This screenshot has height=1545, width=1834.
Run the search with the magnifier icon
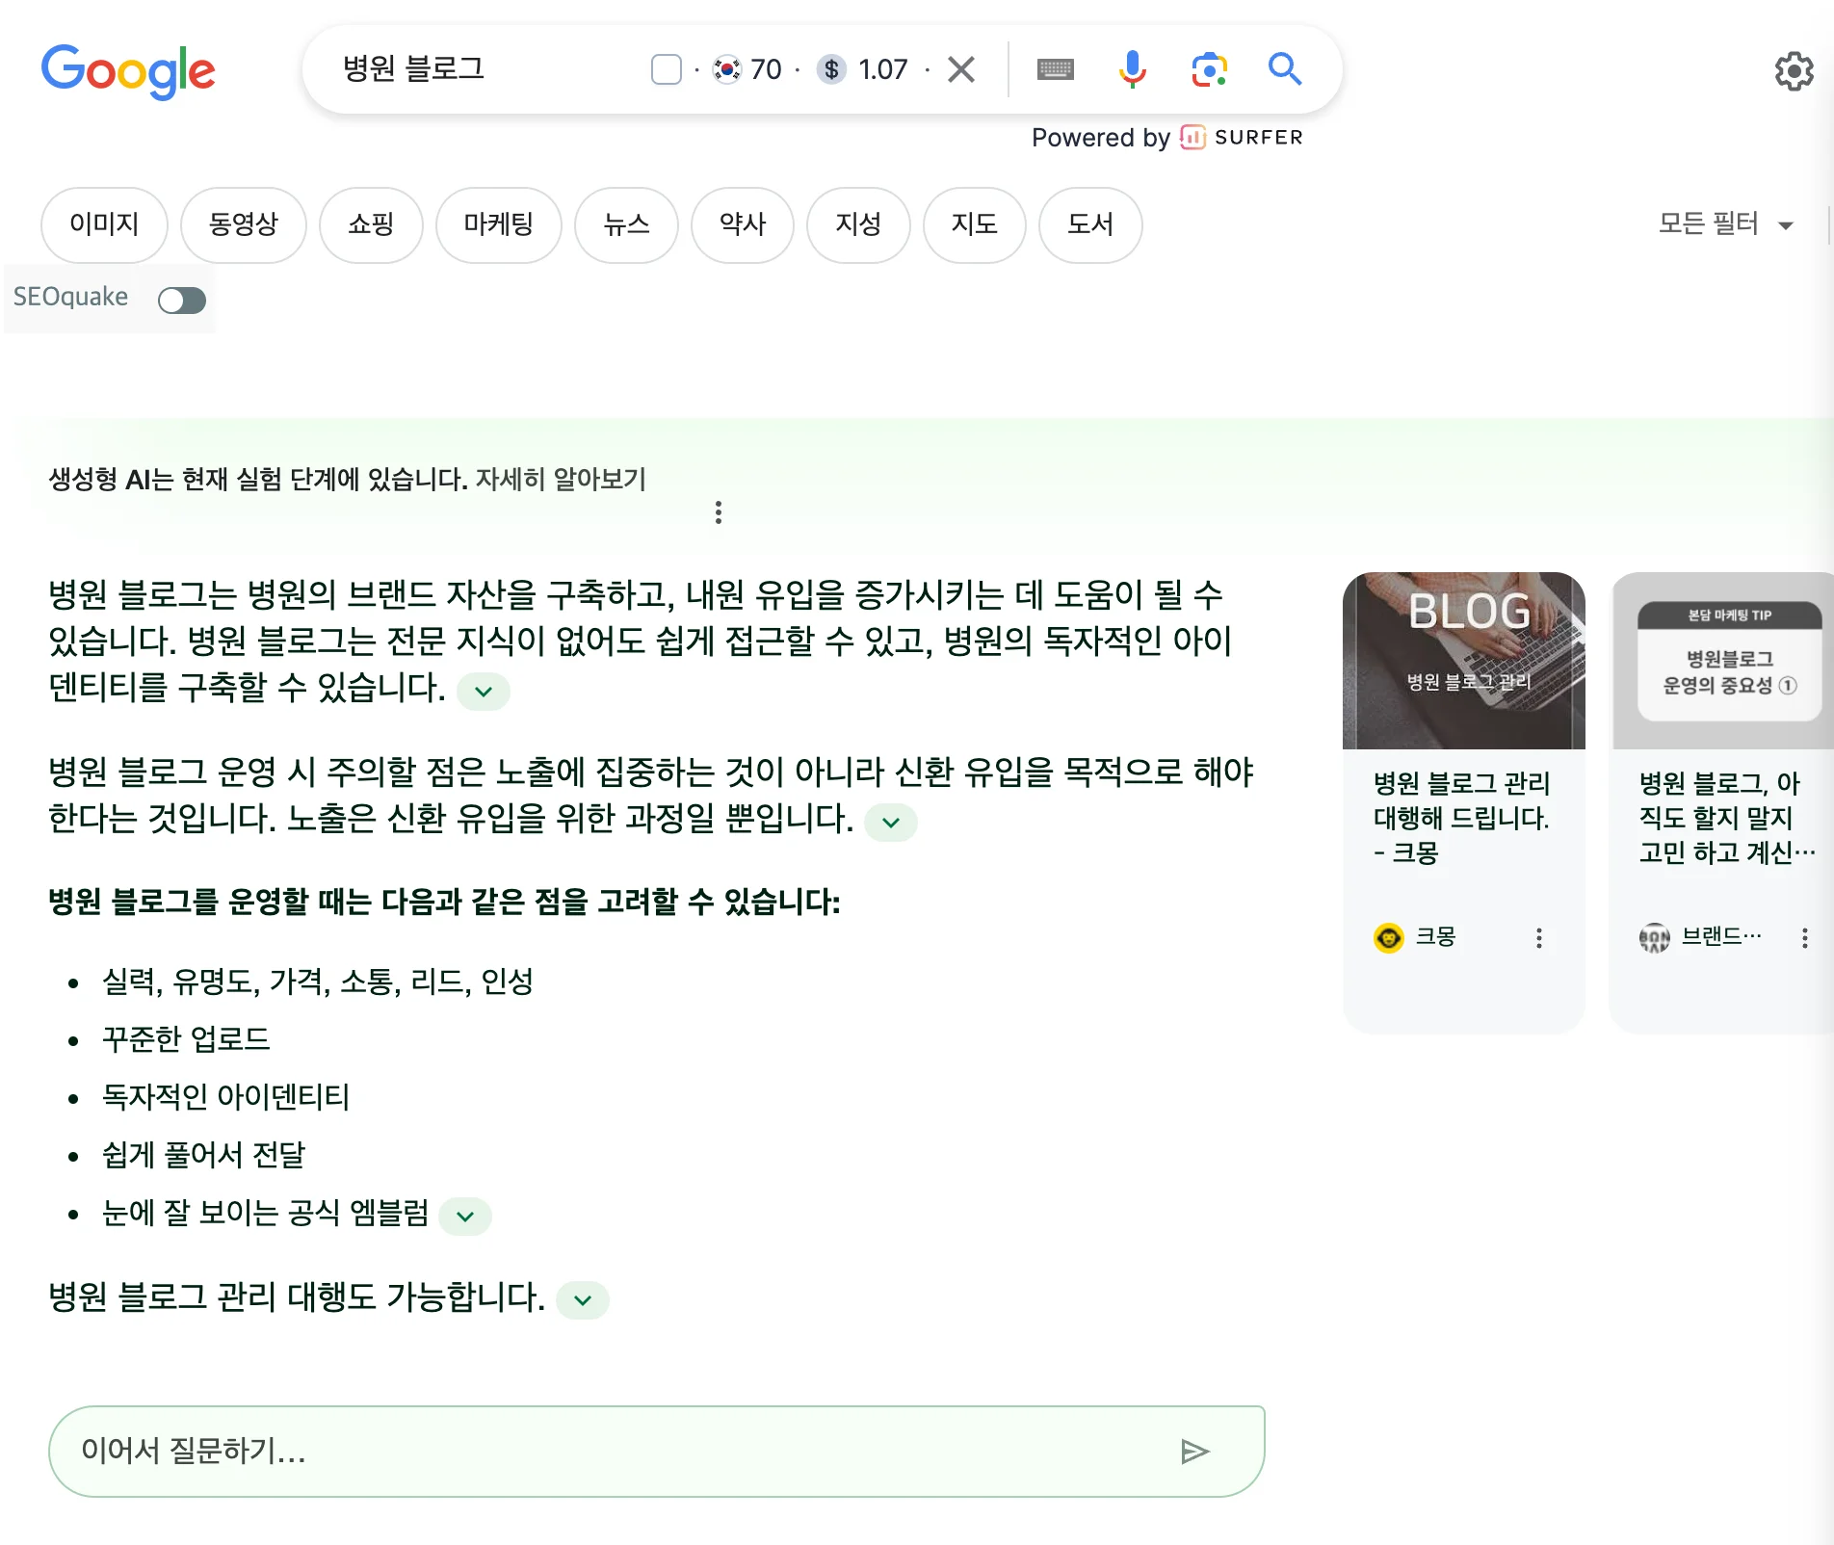[x=1285, y=68]
